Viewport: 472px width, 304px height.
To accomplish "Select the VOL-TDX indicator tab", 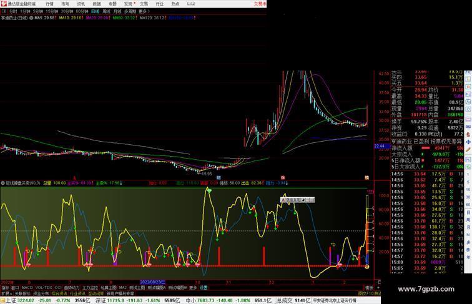I will [43, 288].
